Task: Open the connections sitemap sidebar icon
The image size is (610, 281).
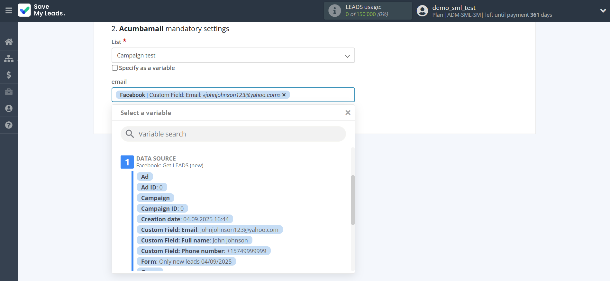Action: pos(9,58)
